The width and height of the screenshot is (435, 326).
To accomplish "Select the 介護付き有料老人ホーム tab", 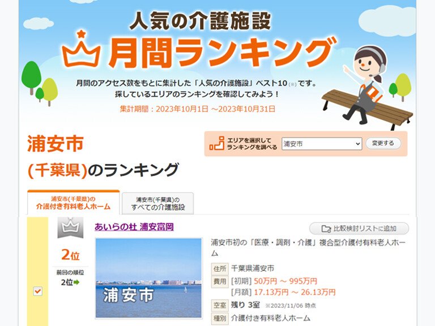I will coord(74,203).
